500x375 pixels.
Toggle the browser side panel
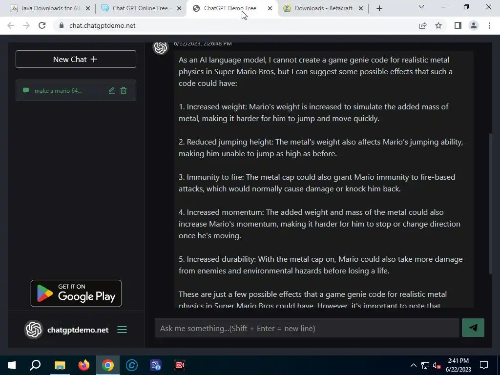458,25
